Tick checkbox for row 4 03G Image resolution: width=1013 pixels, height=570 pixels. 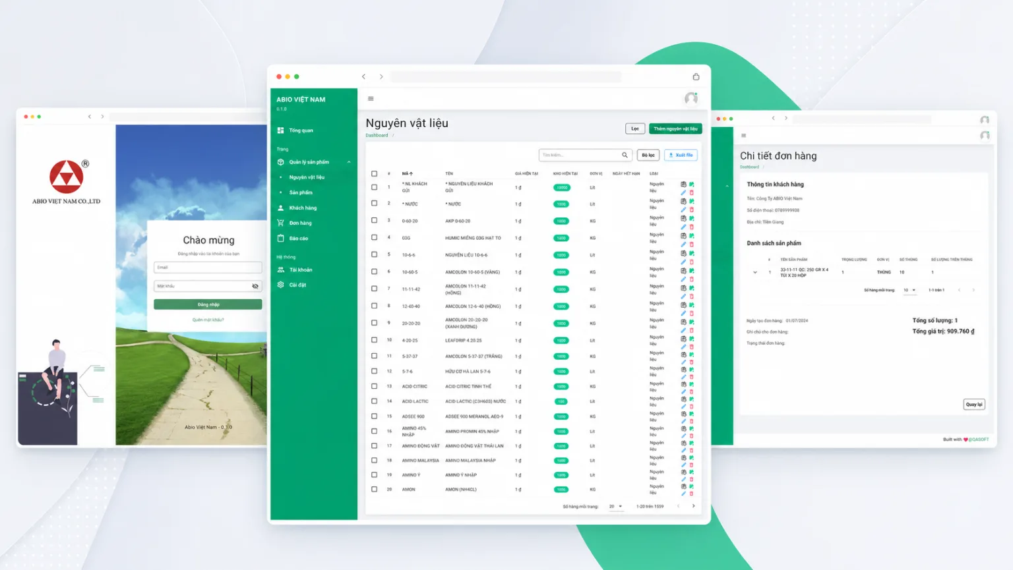click(x=374, y=238)
